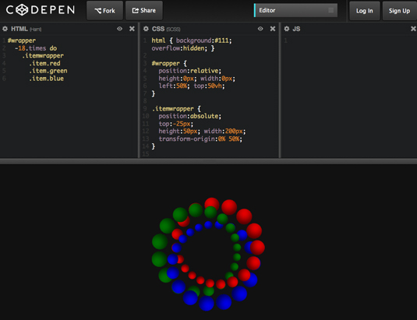Close the JS editor panel

(413, 29)
